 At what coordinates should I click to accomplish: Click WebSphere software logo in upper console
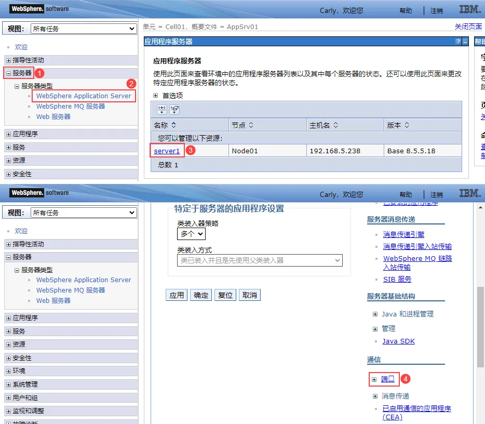(x=39, y=9)
